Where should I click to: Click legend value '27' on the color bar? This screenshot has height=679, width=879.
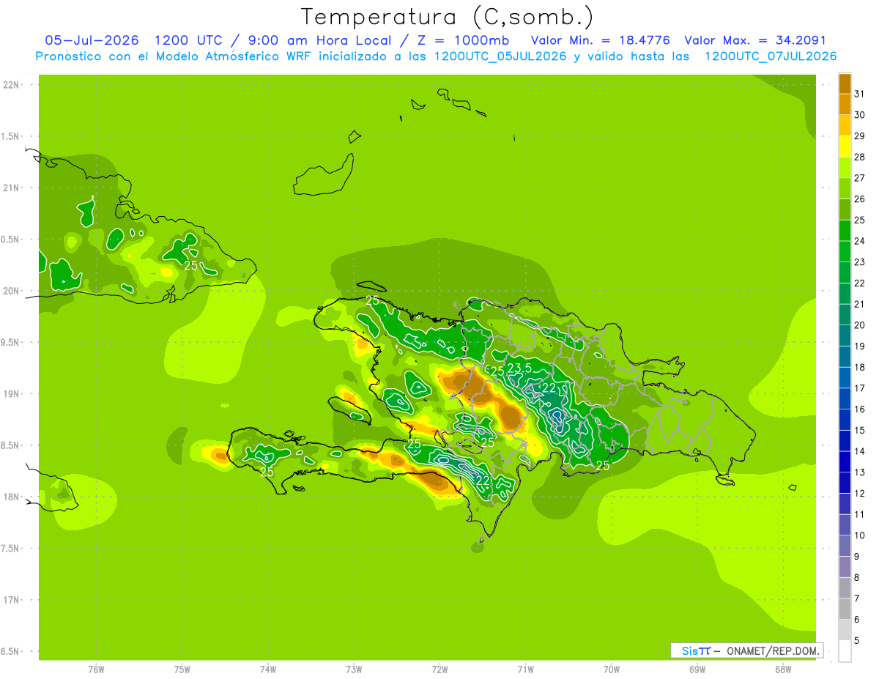tap(859, 178)
